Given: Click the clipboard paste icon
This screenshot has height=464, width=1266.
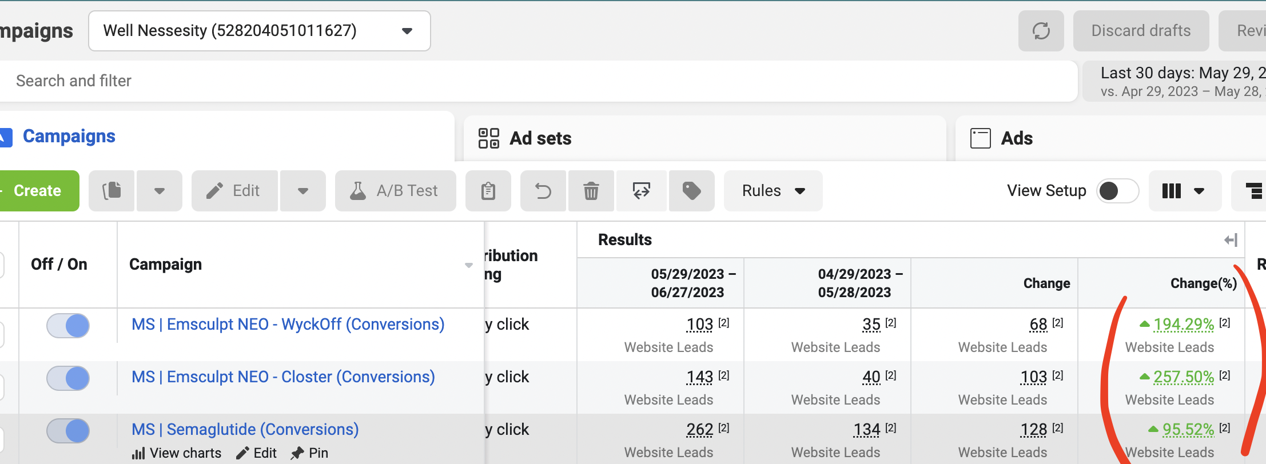Looking at the screenshot, I should 488,191.
